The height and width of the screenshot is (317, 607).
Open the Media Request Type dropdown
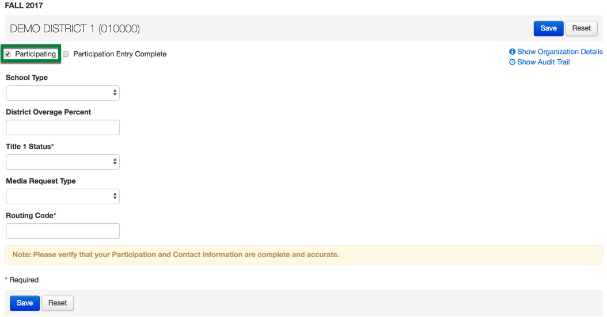(x=63, y=196)
